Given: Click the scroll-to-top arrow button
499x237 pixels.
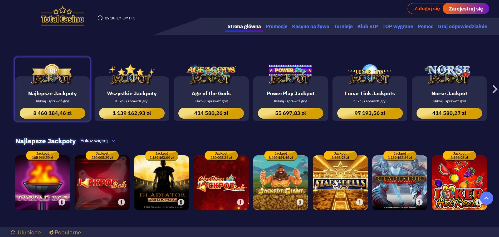Looking at the screenshot, I should 486,198.
